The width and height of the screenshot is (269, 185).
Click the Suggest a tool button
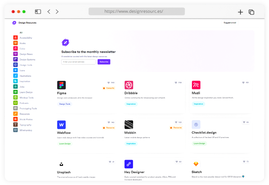coord(230,23)
